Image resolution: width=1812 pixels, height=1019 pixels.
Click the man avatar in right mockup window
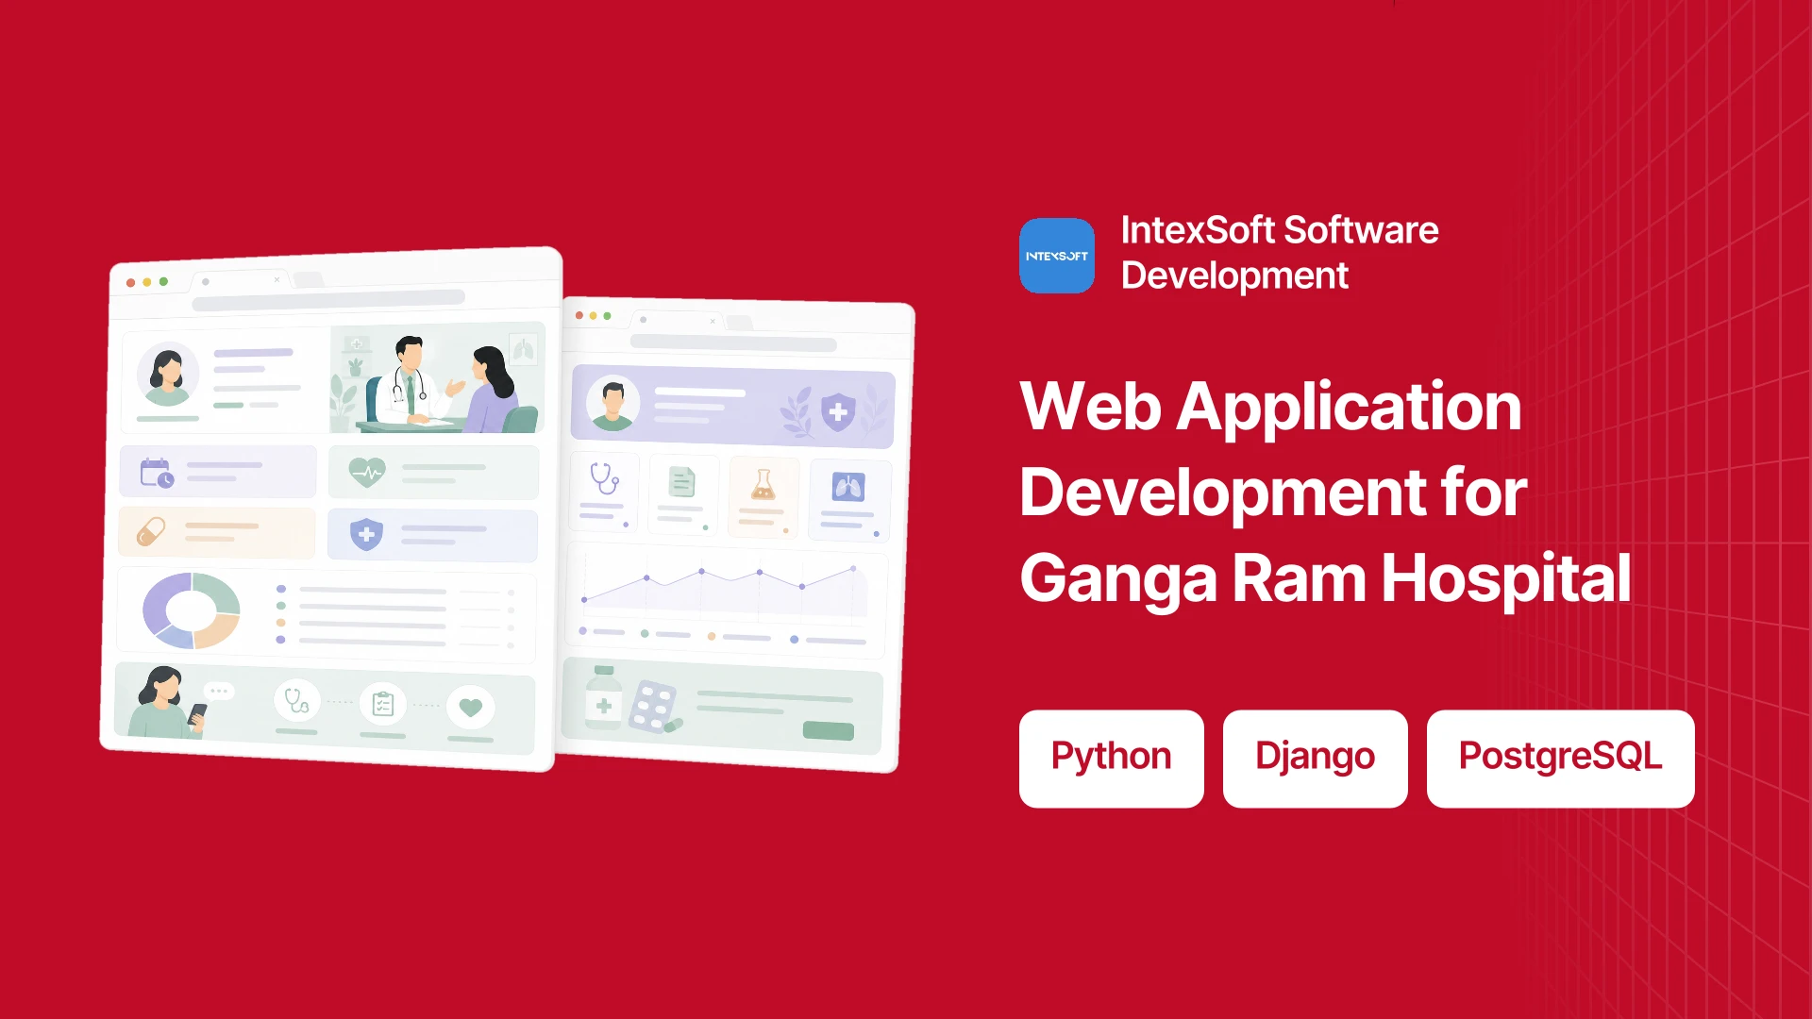(x=613, y=403)
